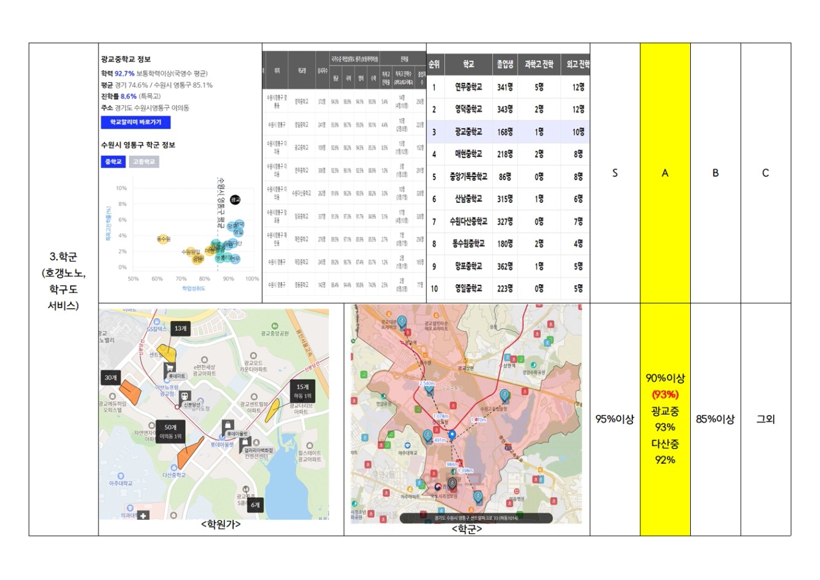The height and width of the screenshot is (580, 820).
Task: Click the B grade cell
Action: click(715, 173)
